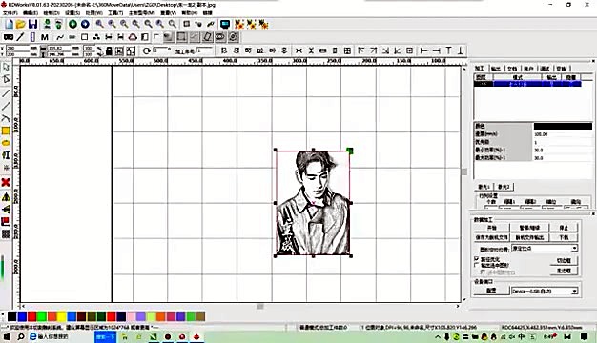Pick the yellow swatch in the color palette
Screen dimensions: 597x343
62,316
